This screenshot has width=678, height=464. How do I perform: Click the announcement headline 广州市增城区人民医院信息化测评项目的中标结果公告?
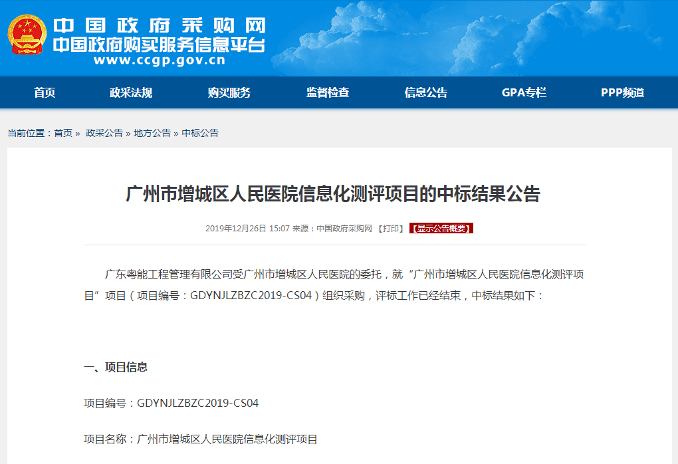click(333, 193)
